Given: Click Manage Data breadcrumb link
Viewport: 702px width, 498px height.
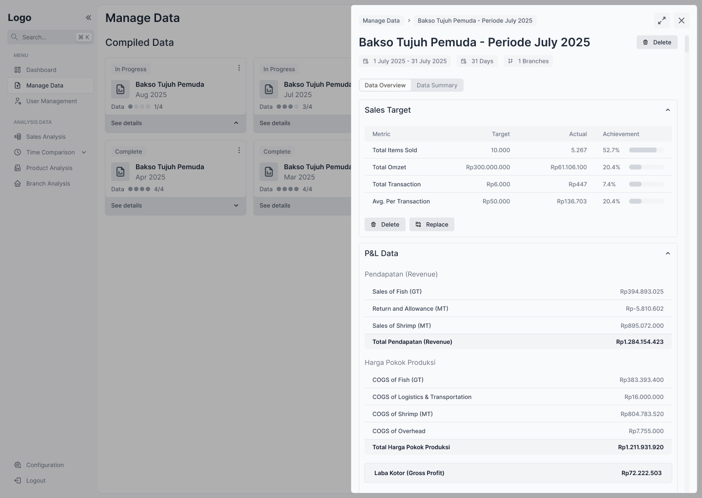Looking at the screenshot, I should (381, 20).
